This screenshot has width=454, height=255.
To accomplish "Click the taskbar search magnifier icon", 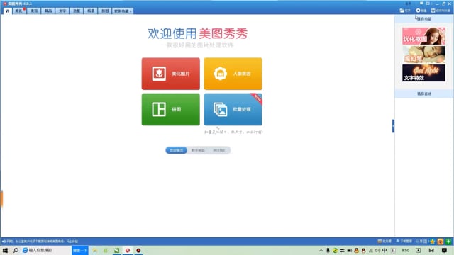I will tap(16, 250).
